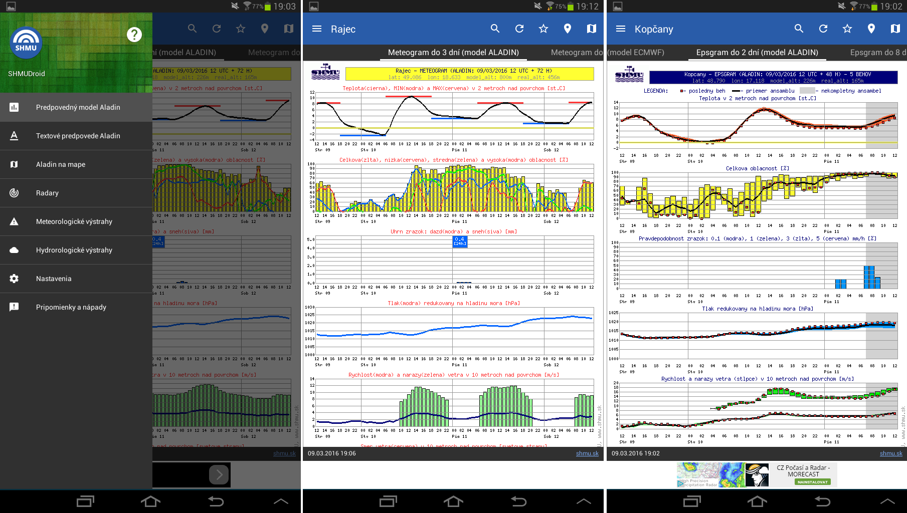Use location pin icon in Kopčany toolbar
Image resolution: width=907 pixels, height=513 pixels.
(871, 29)
